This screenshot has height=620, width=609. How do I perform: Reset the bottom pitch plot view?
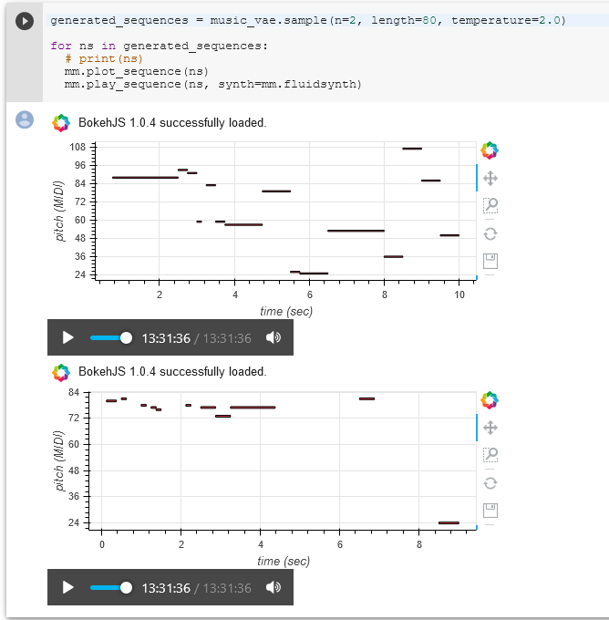tap(490, 482)
